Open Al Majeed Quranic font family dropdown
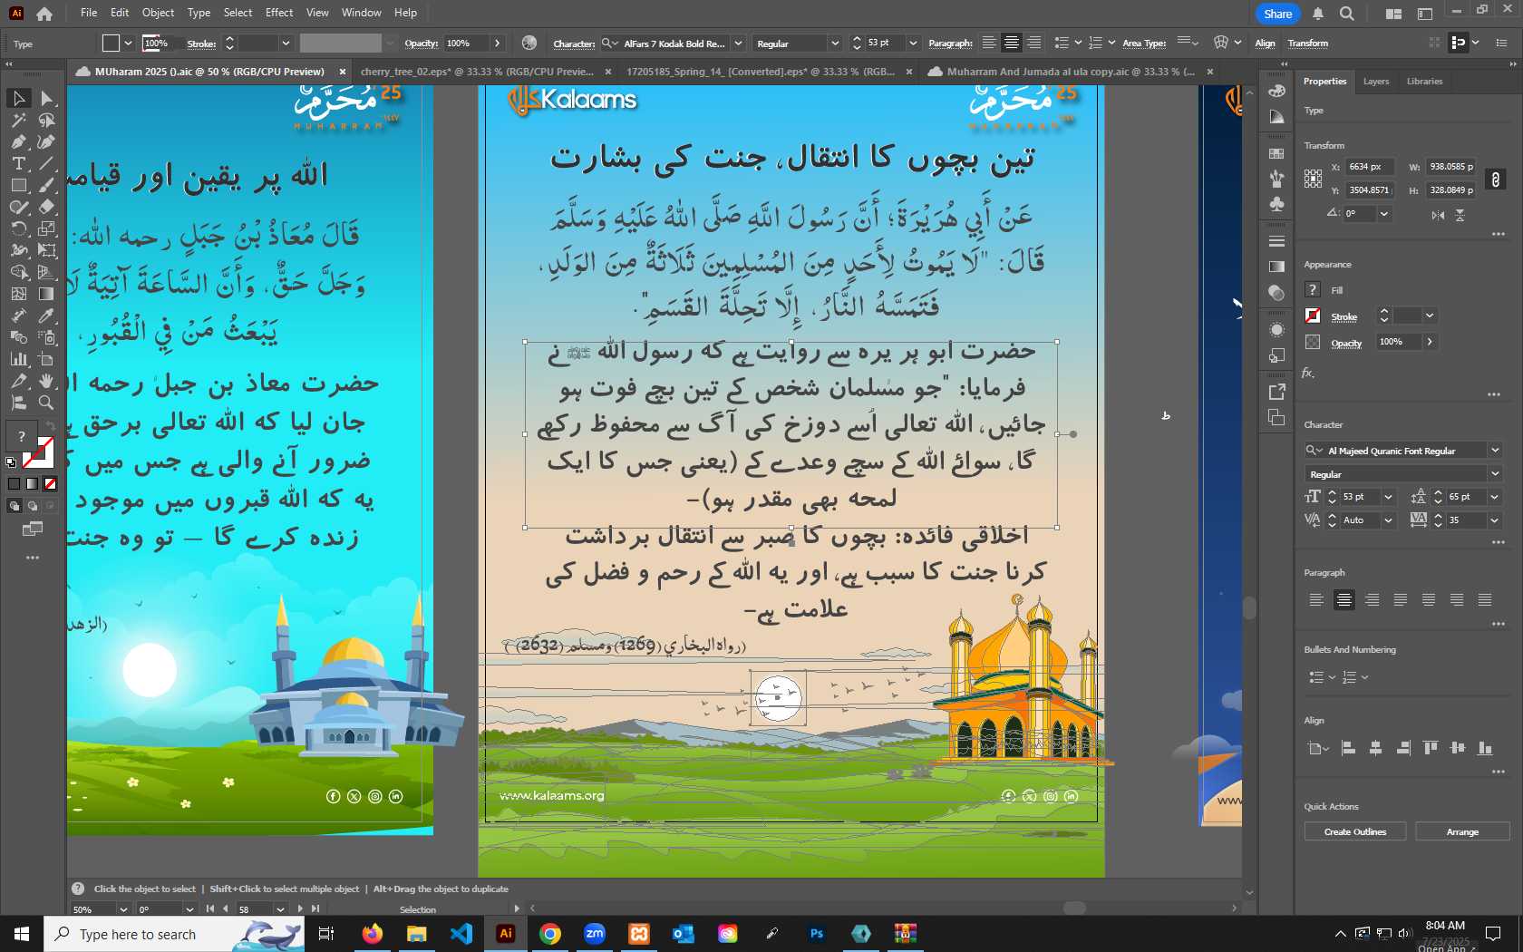This screenshot has width=1523, height=952. (1495, 451)
